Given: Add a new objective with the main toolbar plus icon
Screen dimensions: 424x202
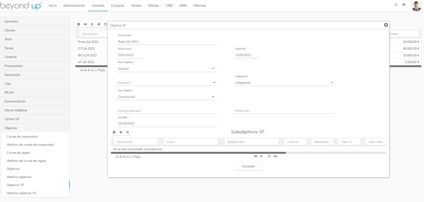Looking at the screenshot, I should click(x=79, y=24).
